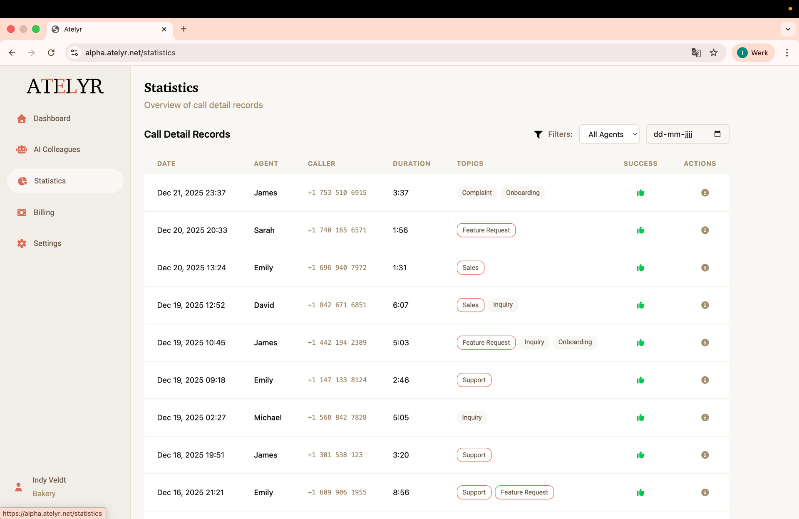Viewport: 799px width, 519px height.
Task: Click Feature Request tag in Dec 16 row
Action: [x=524, y=492]
